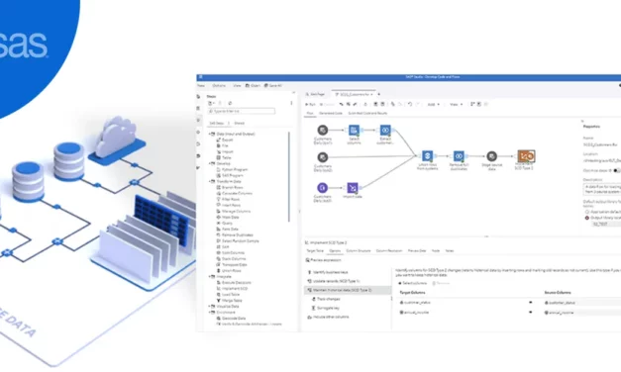This screenshot has height=372, width=621.
Task: Select the orange Implement SCD Type 2 node
Action: click(526, 156)
